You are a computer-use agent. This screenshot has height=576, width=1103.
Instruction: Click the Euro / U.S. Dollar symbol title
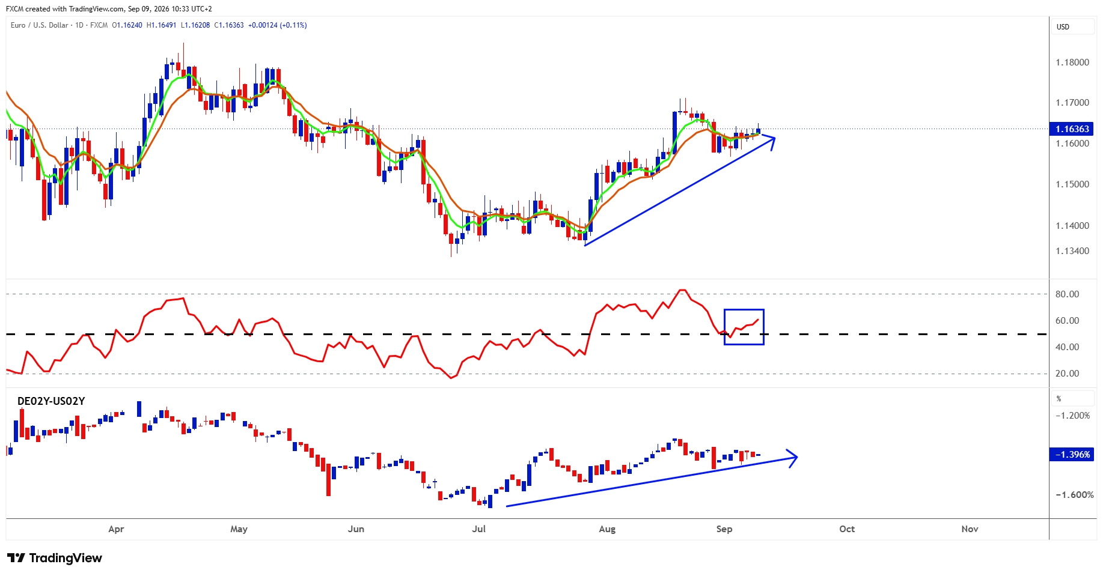coord(40,25)
